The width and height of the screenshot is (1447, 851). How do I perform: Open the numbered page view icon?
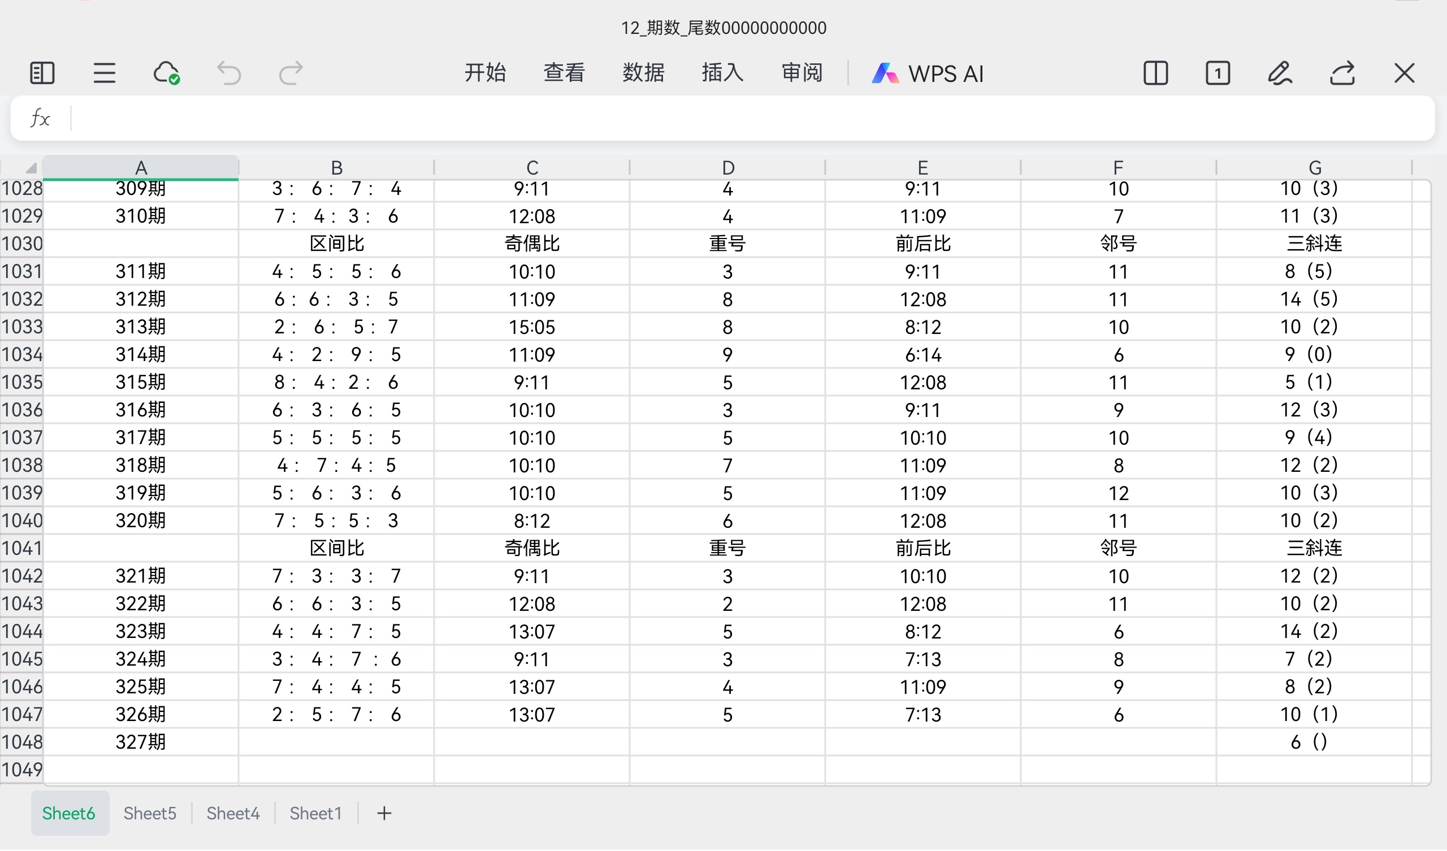(x=1218, y=73)
